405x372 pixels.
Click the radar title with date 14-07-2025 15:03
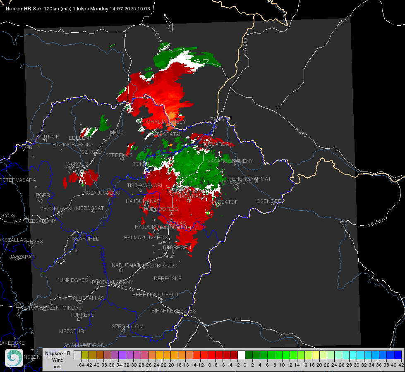(x=78, y=9)
